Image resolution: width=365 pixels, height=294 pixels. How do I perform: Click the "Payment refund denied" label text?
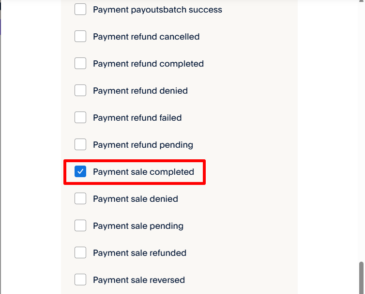point(140,91)
